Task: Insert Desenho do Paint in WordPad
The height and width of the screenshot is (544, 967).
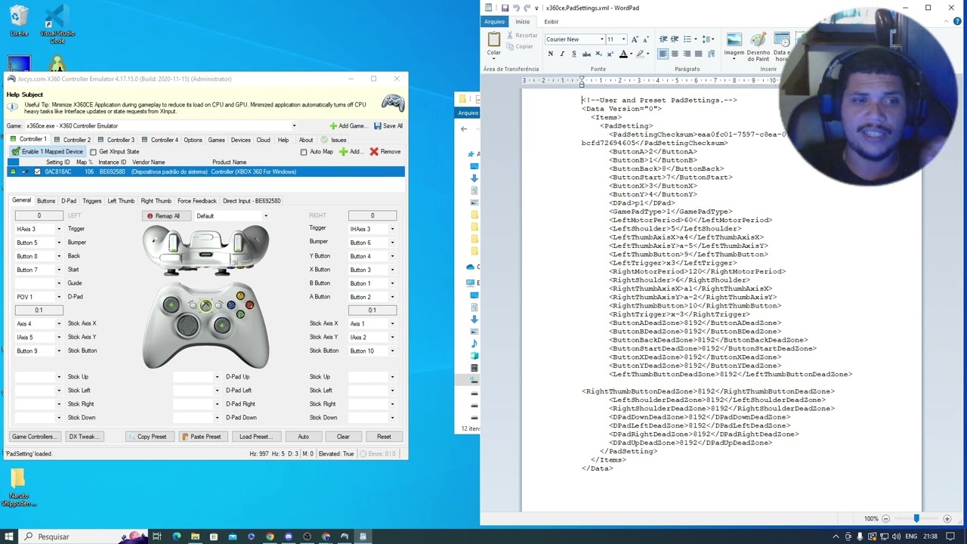Action: coord(758,47)
